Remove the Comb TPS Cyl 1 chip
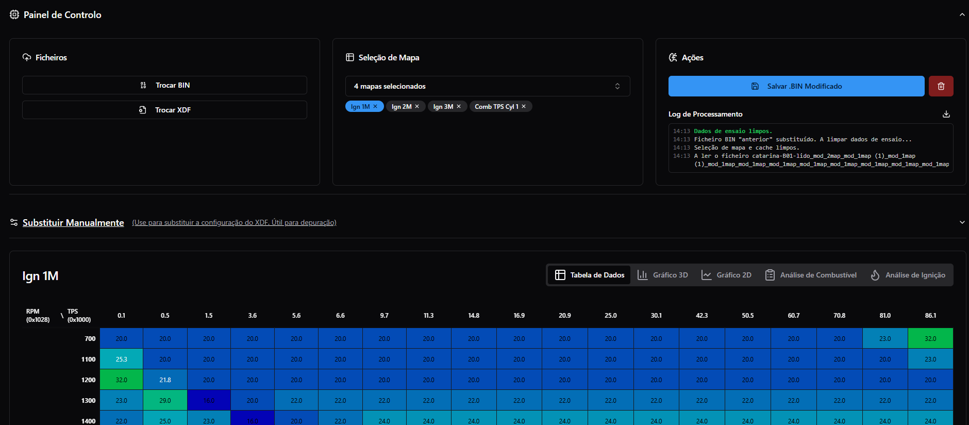The height and width of the screenshot is (425, 969). click(524, 107)
